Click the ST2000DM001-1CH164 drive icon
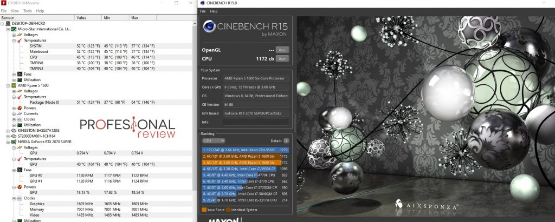The image size is (555, 222). click(x=14, y=136)
